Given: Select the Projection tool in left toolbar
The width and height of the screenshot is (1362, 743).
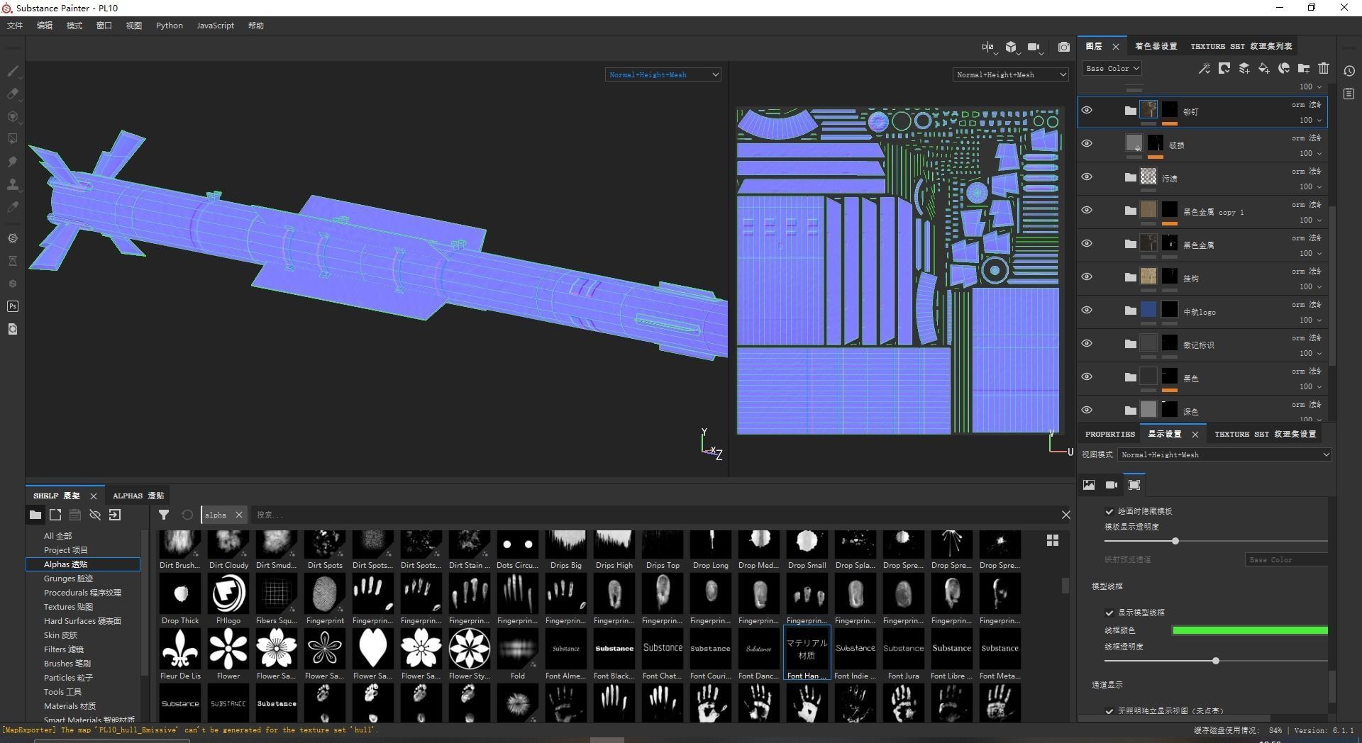Looking at the screenshot, I should pos(13,116).
